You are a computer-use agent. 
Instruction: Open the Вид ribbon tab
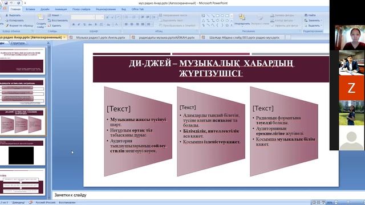coord(124,9)
